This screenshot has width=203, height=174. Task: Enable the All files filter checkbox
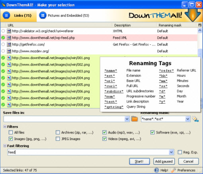tap(11, 132)
